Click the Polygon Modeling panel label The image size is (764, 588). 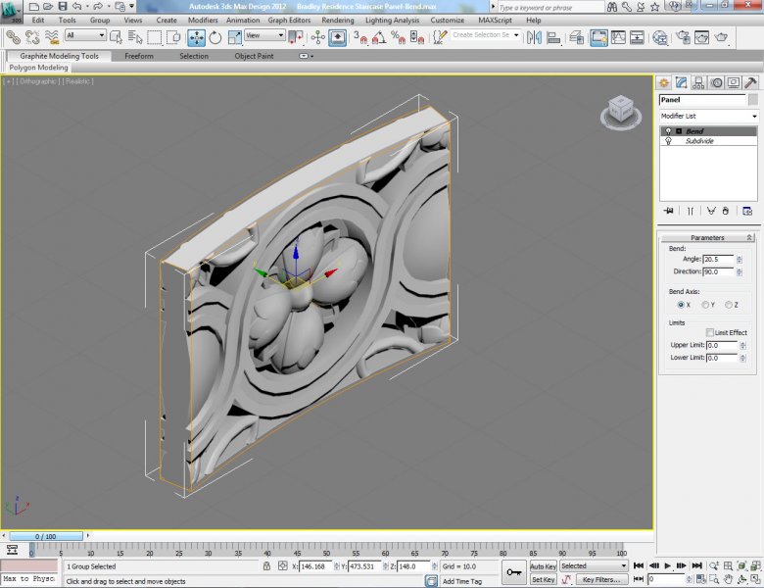tap(38, 68)
